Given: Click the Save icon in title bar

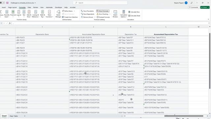Looking at the screenshot, I should (7, 3).
